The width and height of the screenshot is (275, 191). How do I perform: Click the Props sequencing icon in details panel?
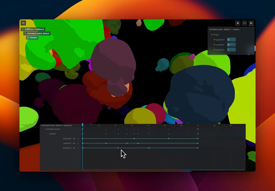click(x=212, y=35)
